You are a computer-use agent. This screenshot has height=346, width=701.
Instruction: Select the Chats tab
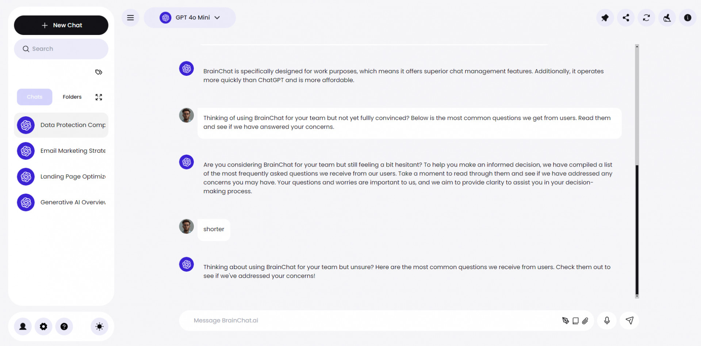[35, 97]
